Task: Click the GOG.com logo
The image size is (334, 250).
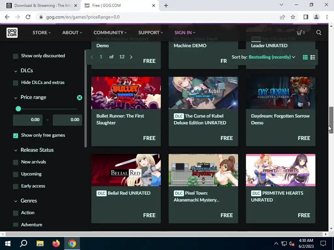Action: pos(12,33)
